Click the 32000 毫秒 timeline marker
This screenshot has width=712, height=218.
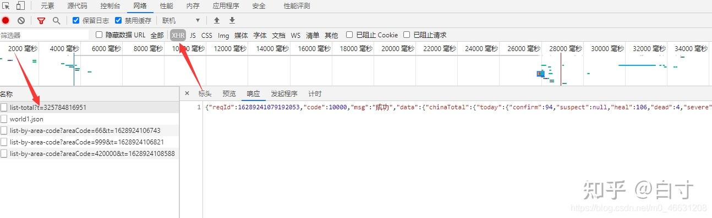[649, 48]
